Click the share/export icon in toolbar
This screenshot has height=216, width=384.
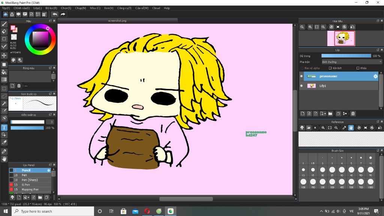point(12,14)
